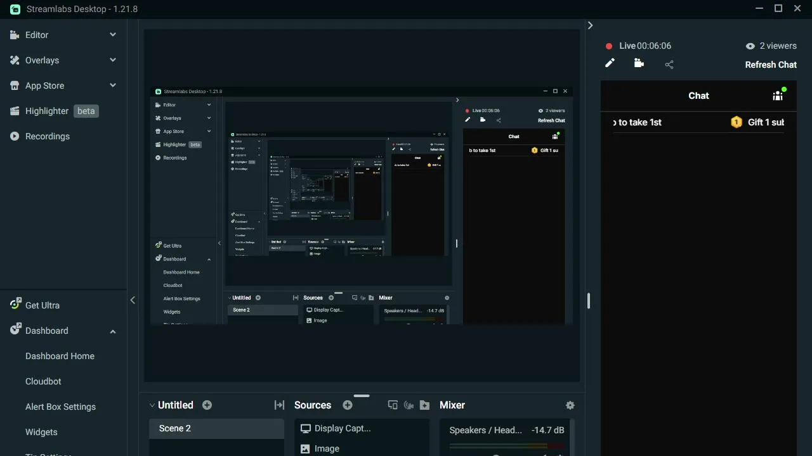Add a new source with plus icon

pos(347,405)
